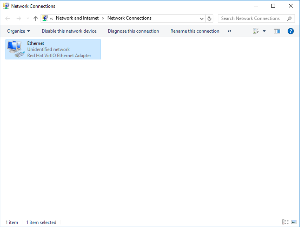Go up one level with Up arrow

coord(35,18)
